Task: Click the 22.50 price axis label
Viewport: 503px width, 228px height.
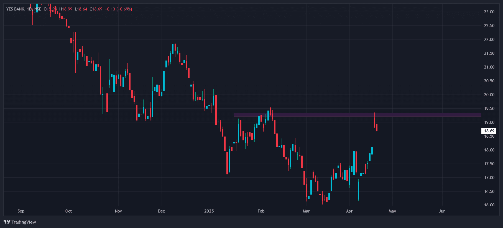Action: (x=489, y=26)
